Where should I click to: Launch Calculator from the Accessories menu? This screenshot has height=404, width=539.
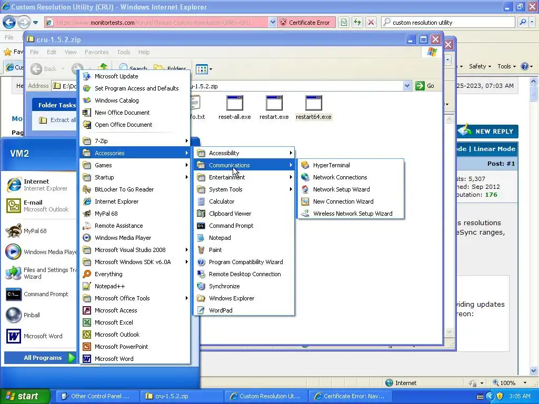click(x=244, y=201)
